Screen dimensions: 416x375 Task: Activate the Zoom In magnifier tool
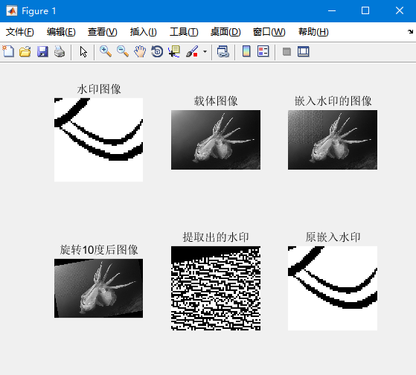[x=106, y=51]
